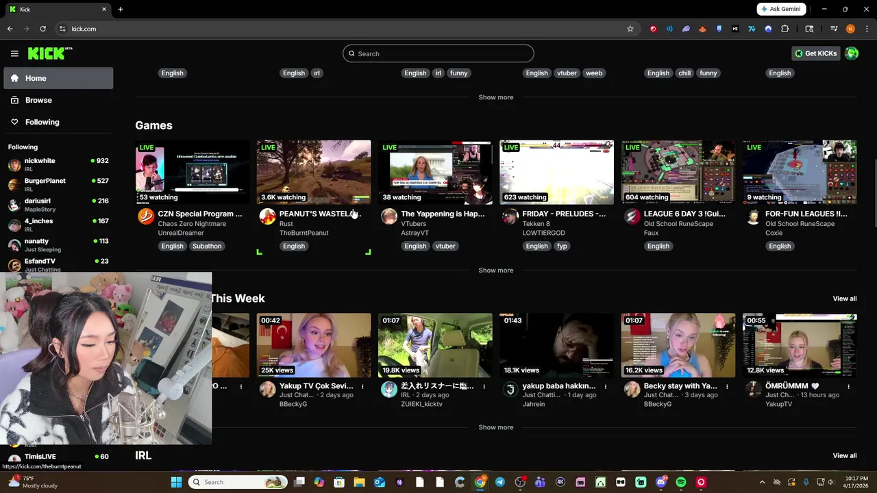Open Becky stay with Ya clip options
The height and width of the screenshot is (493, 877).
click(x=727, y=386)
